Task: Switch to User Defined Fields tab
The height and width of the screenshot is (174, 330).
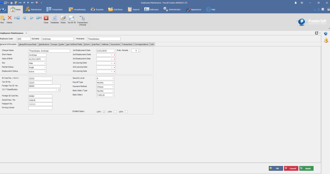Action: (74, 44)
